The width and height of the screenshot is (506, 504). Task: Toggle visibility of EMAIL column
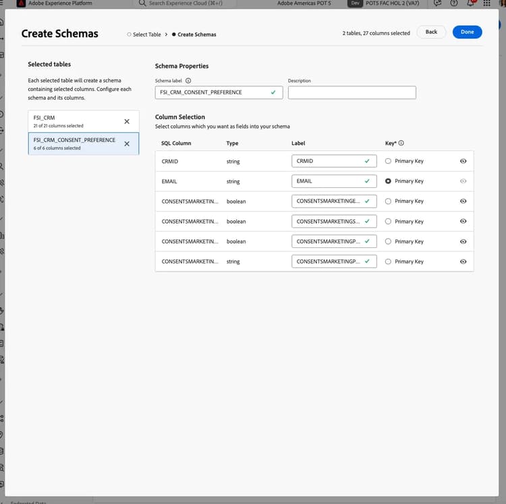463,181
